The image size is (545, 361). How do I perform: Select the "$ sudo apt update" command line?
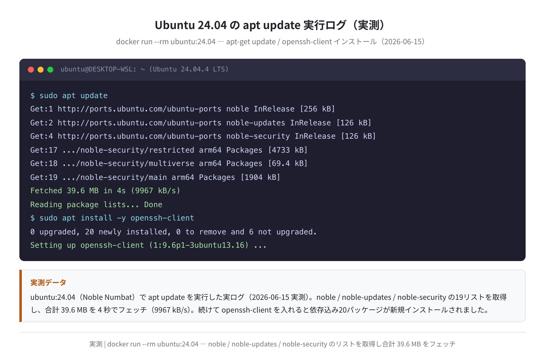click(x=69, y=96)
